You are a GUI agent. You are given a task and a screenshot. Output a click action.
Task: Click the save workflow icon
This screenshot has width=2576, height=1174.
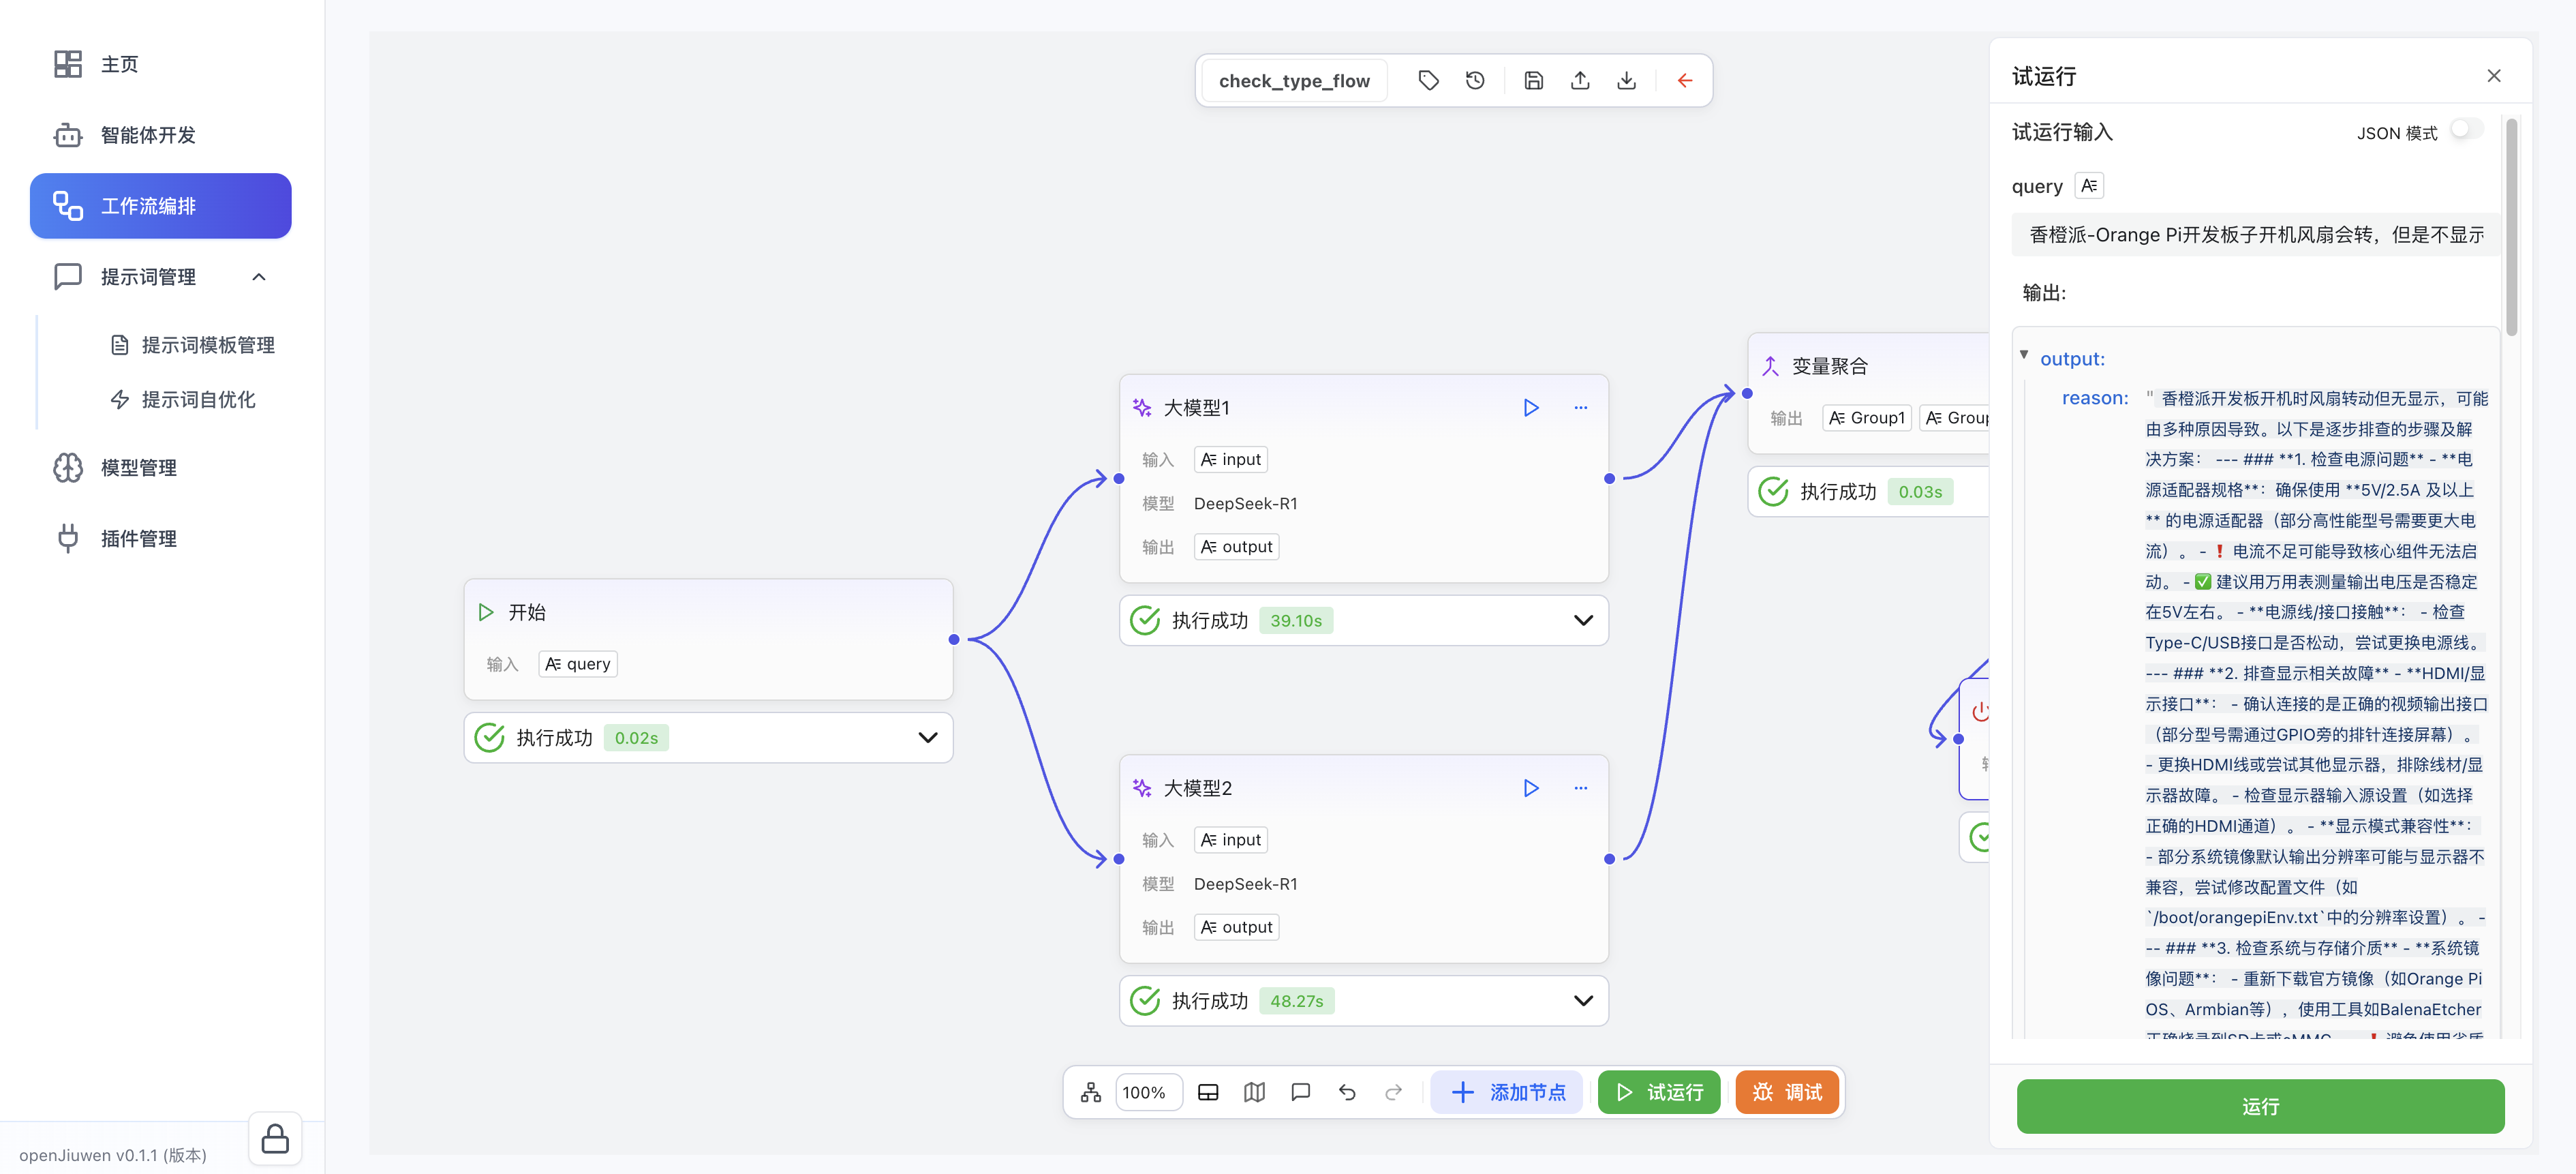1533,81
